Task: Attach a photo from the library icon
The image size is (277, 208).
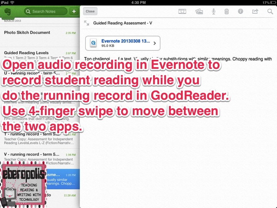Action: pyautogui.click(x=199, y=12)
